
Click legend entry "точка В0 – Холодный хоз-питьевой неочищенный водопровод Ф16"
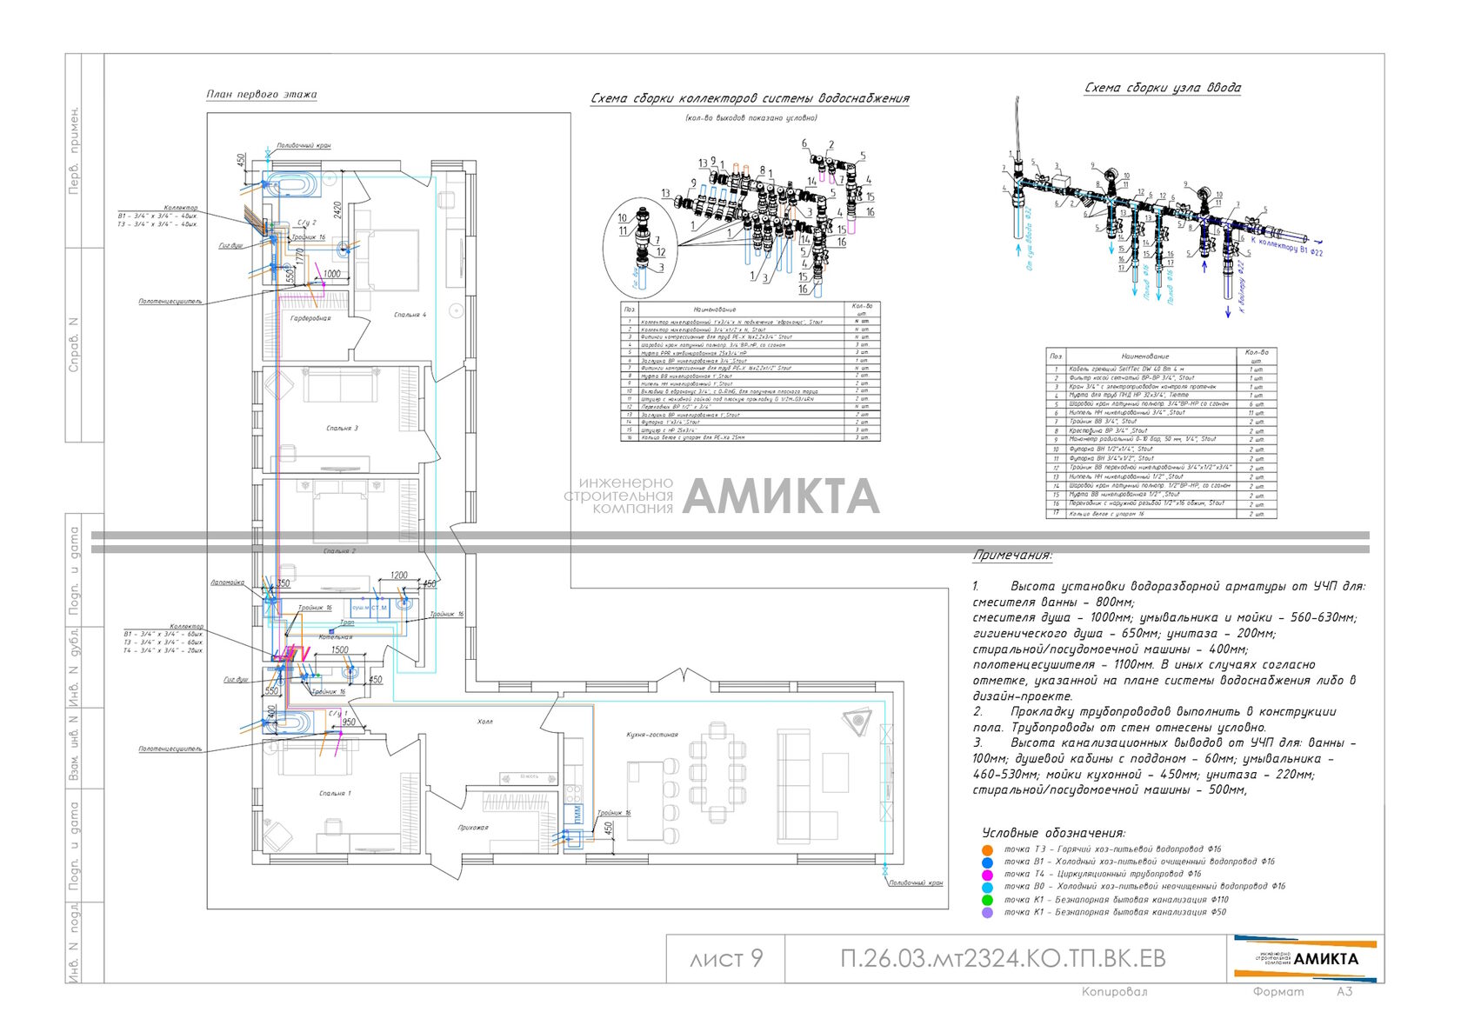click(x=1144, y=887)
